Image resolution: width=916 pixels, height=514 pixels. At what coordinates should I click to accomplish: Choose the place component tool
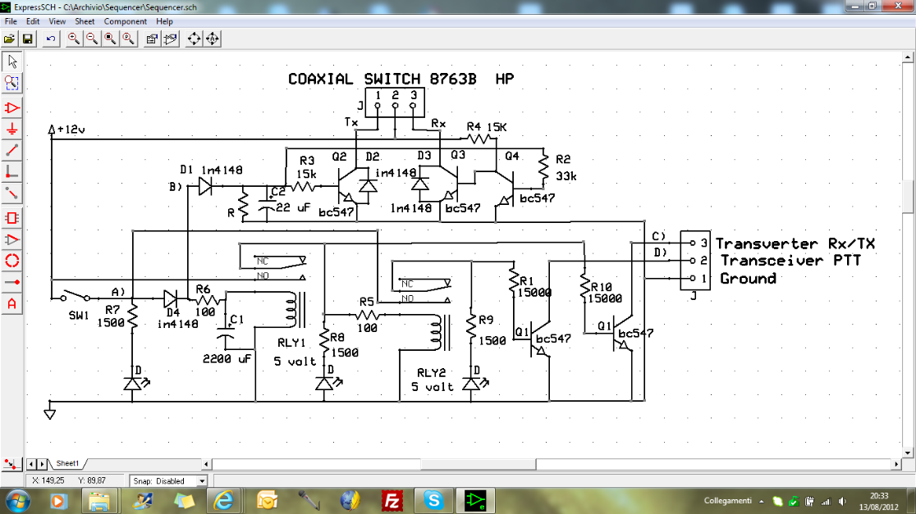pos(11,108)
